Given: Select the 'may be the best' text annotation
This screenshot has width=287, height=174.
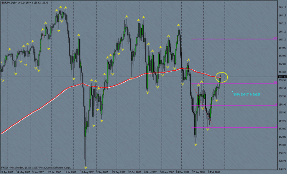Looking at the screenshot, I should coord(247,94).
